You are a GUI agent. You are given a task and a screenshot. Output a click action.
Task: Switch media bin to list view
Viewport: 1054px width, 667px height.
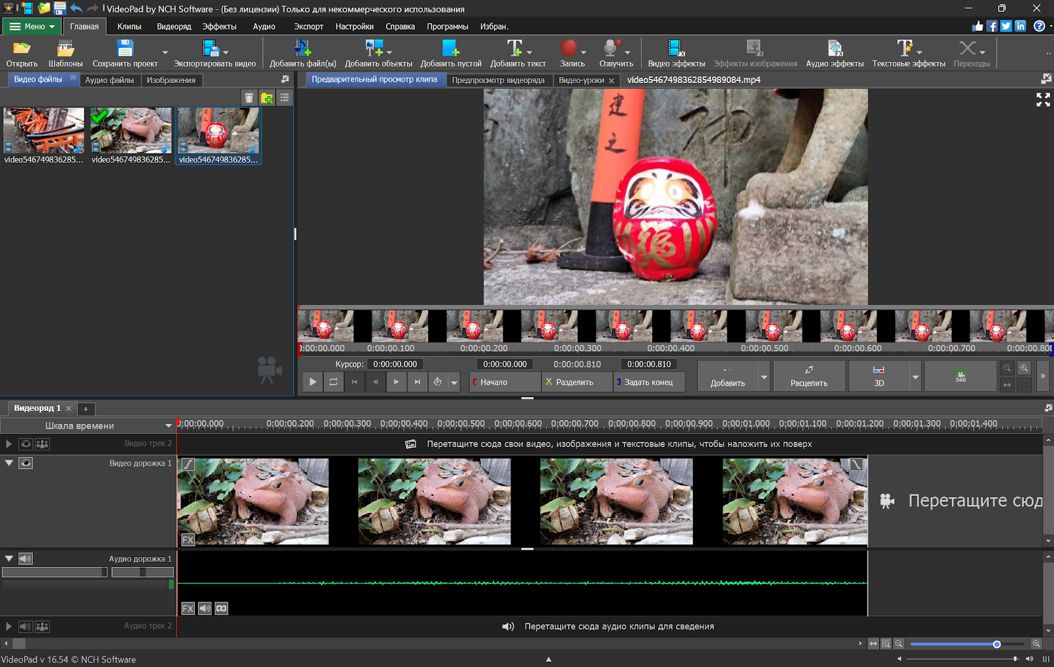tap(285, 98)
